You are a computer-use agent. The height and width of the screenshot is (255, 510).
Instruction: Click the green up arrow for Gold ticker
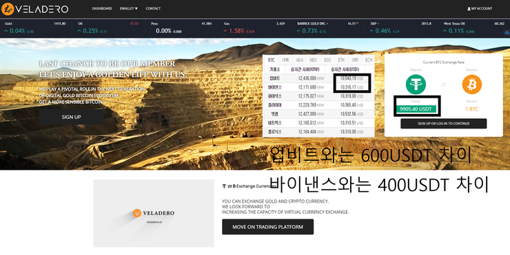coord(6,31)
